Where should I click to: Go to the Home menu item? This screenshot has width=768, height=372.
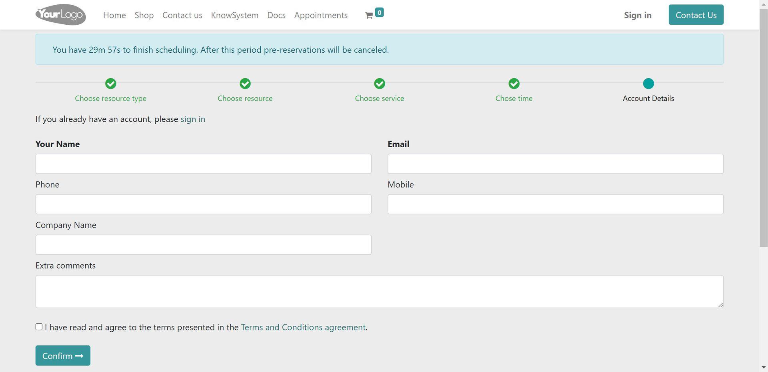114,15
